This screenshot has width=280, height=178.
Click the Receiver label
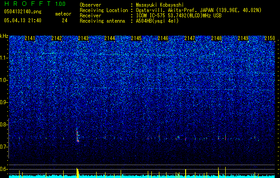tap(90, 16)
